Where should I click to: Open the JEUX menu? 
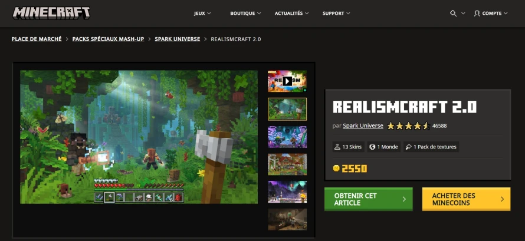[202, 14]
